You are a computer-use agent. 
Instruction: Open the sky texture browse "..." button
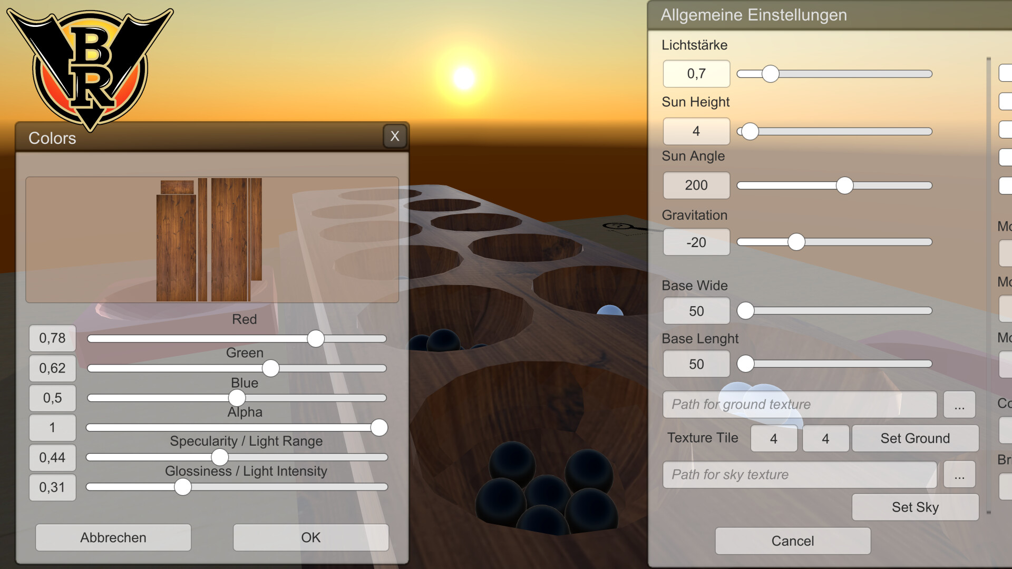pos(959,474)
